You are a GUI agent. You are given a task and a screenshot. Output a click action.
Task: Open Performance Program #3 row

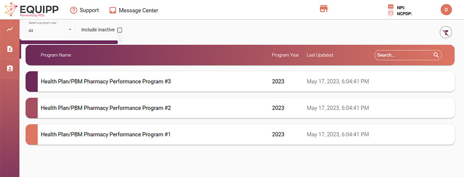pyautogui.click(x=240, y=82)
